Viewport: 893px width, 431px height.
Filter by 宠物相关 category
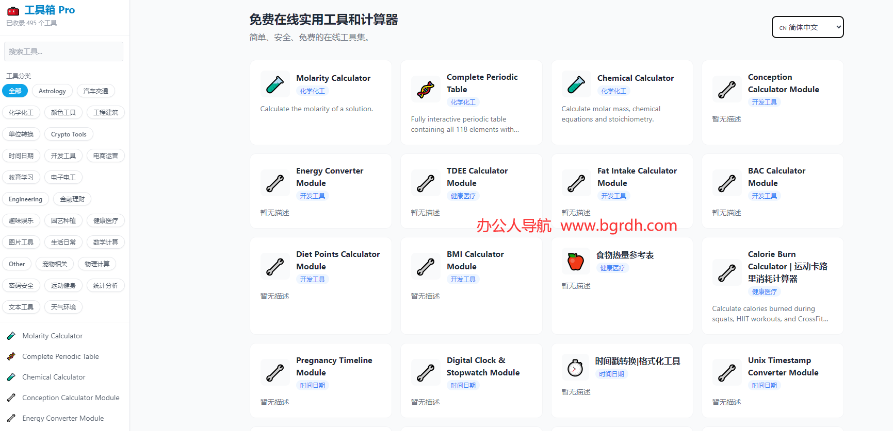click(55, 264)
